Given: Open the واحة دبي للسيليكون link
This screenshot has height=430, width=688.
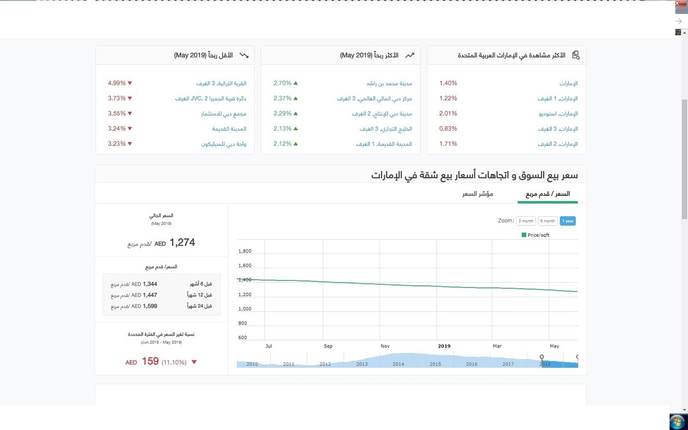Looking at the screenshot, I should tap(223, 144).
